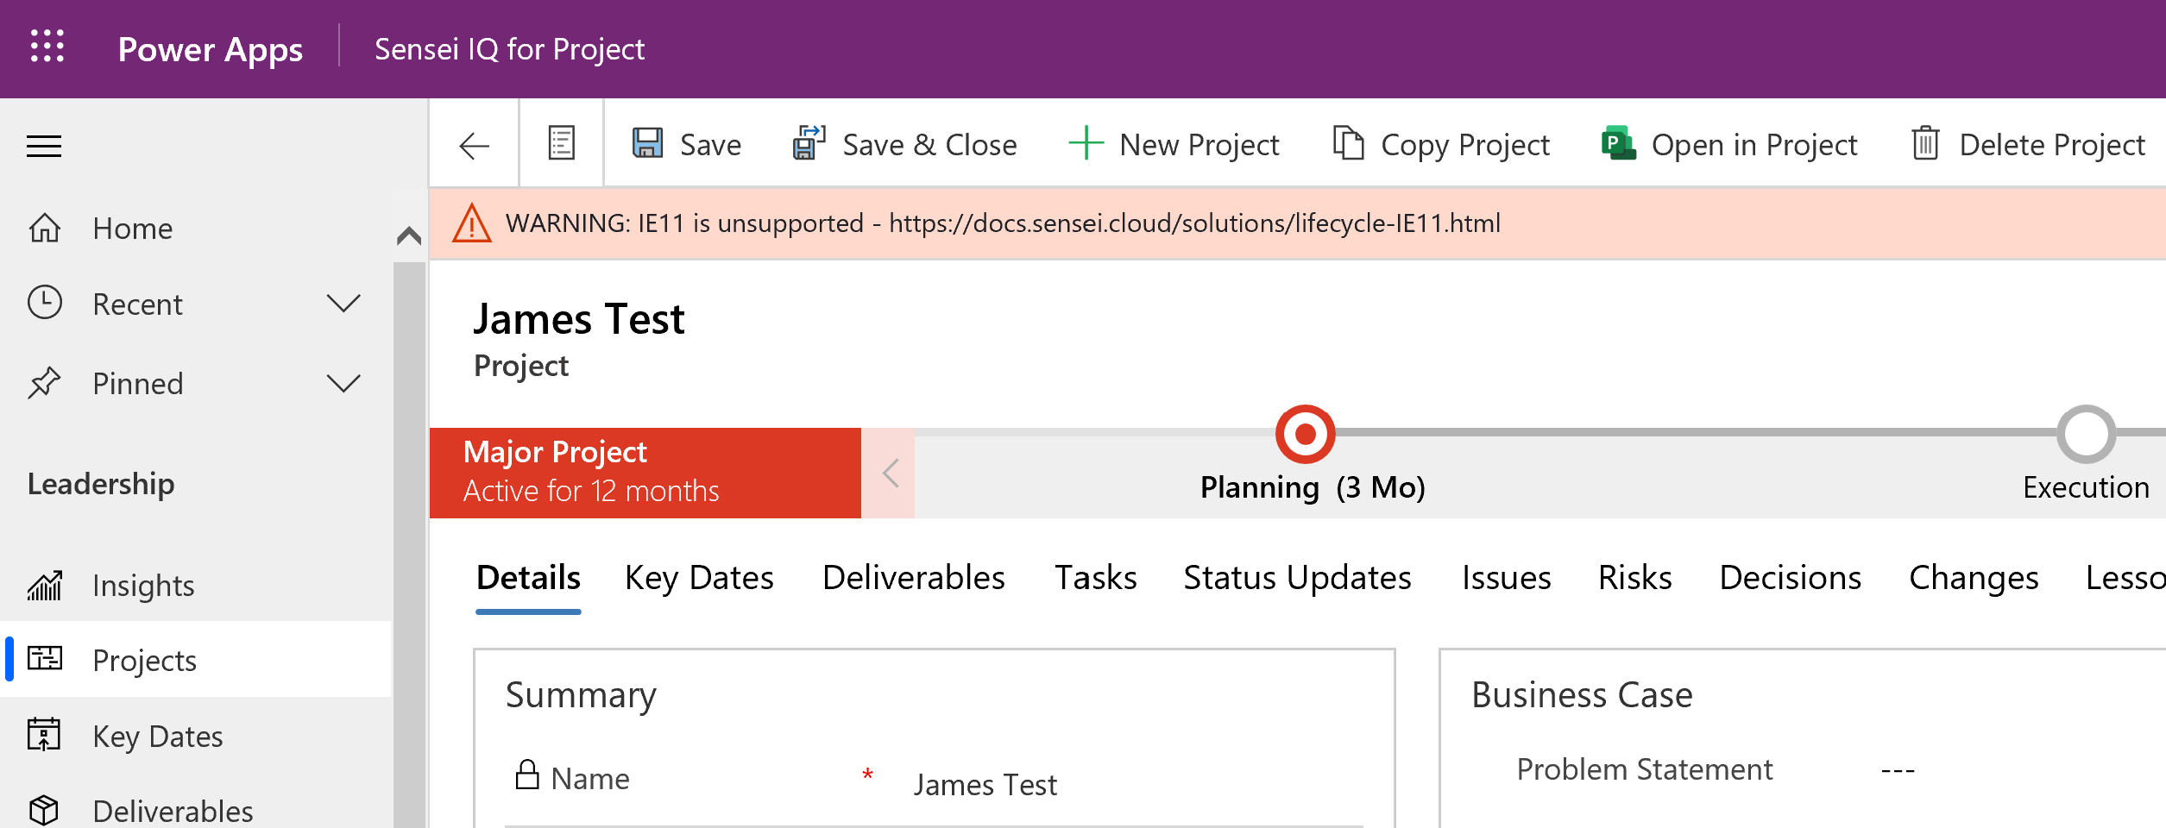This screenshot has height=828, width=2166.
Task: Create a New Project
Action: click(1174, 145)
